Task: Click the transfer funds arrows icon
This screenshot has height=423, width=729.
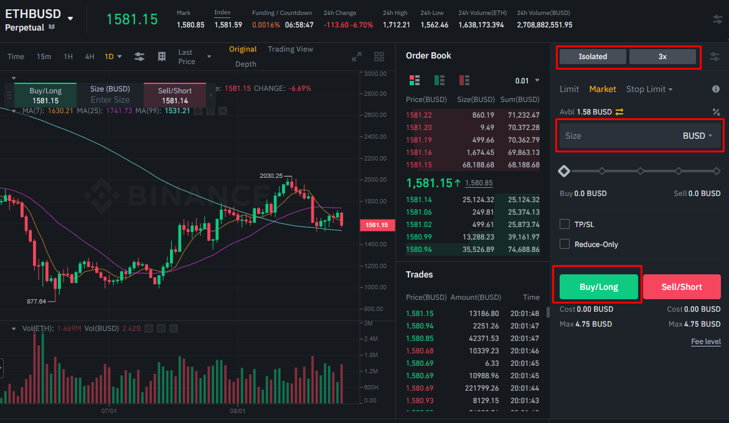Action: pyautogui.click(x=619, y=112)
